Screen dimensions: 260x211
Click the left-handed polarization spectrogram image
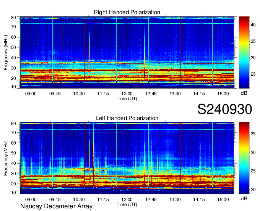click(x=127, y=158)
